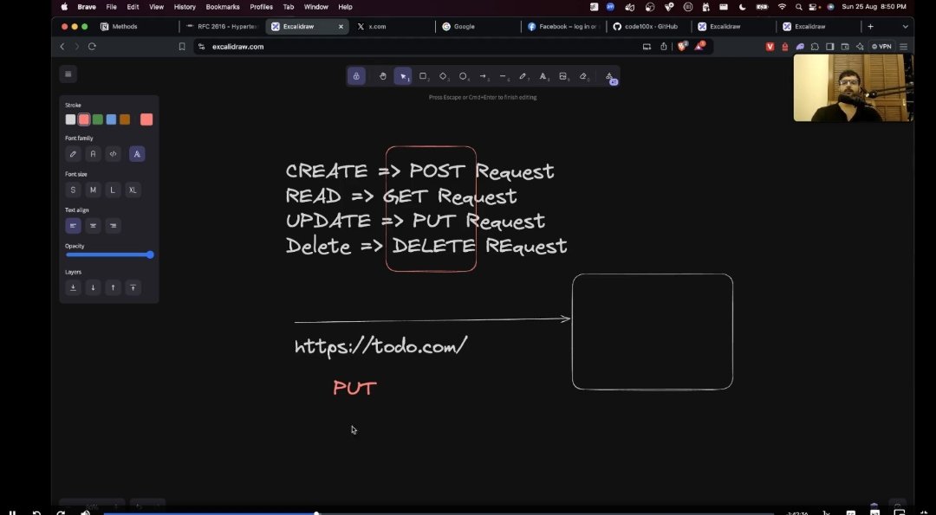Open the Brave browser hamburger menu
Viewport: 936px width, 515px height.
point(904,47)
